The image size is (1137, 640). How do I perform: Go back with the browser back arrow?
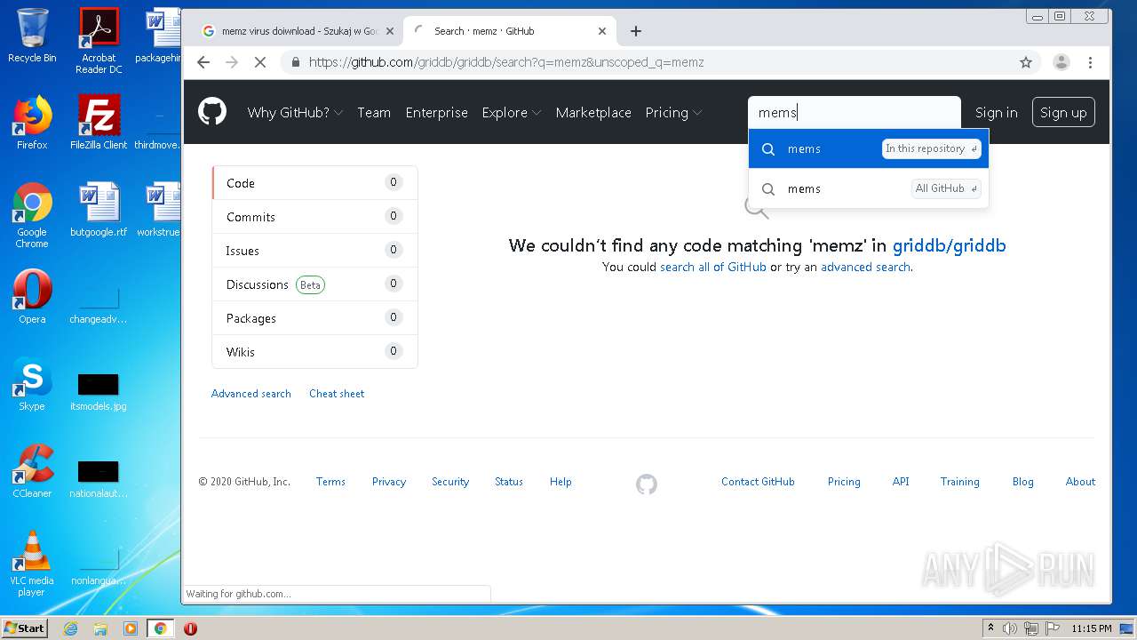[203, 62]
